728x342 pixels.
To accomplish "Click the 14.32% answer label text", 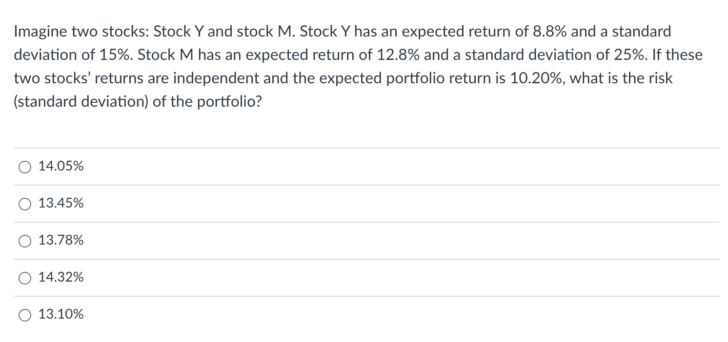I will pyautogui.click(x=61, y=277).
